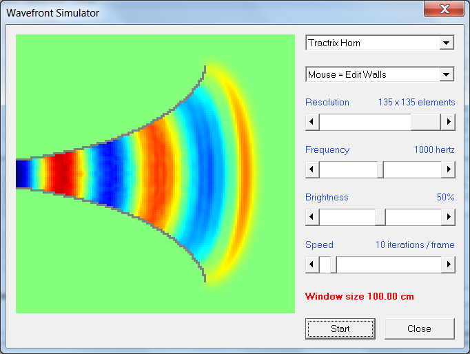Close the window with the red X
This screenshot has width=470, height=354.
tap(445, 9)
